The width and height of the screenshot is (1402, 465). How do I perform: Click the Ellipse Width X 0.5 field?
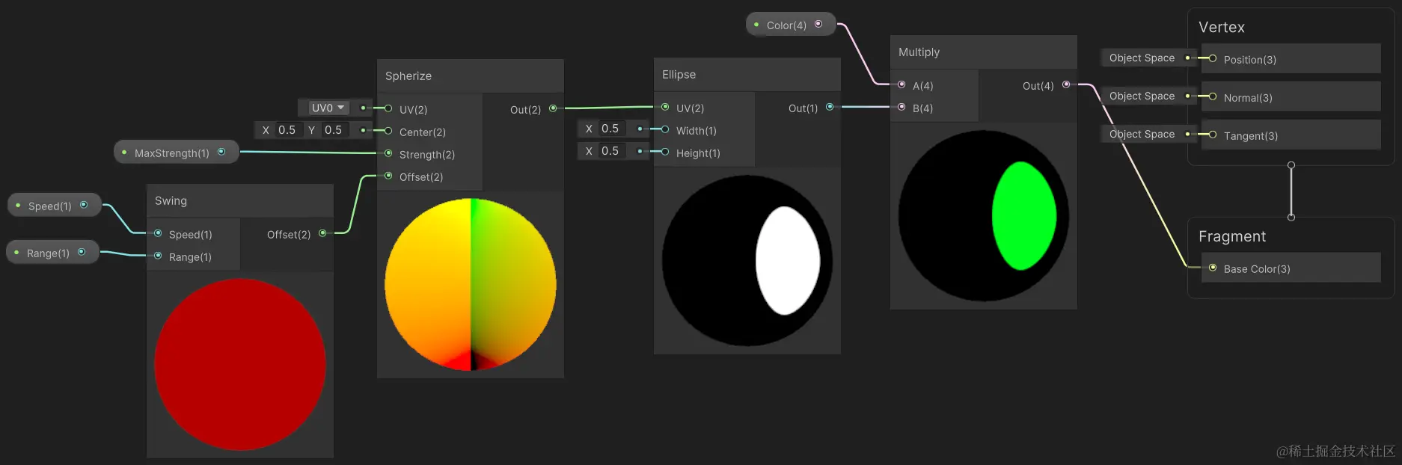pyautogui.click(x=611, y=129)
